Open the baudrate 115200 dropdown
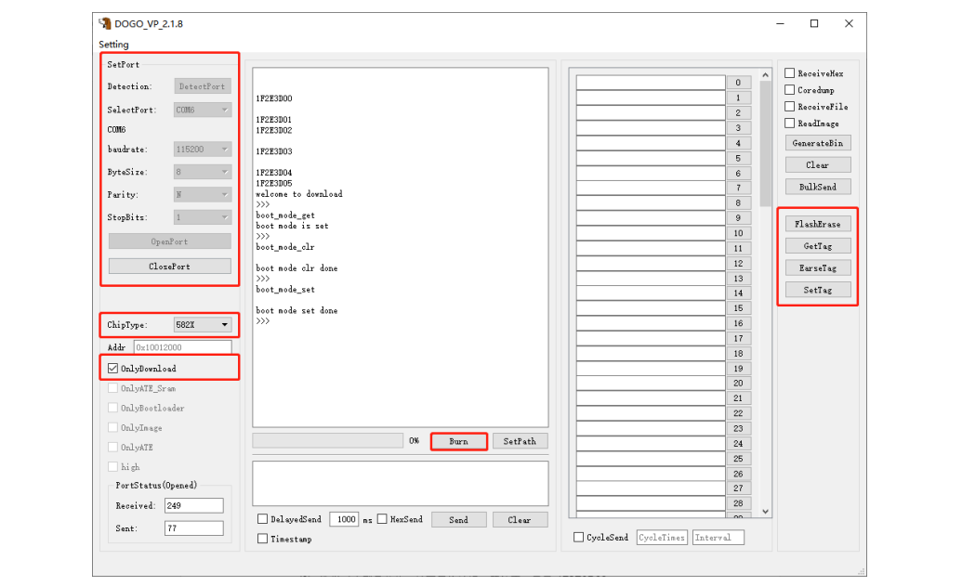This screenshot has width=962, height=586. pyautogui.click(x=203, y=149)
